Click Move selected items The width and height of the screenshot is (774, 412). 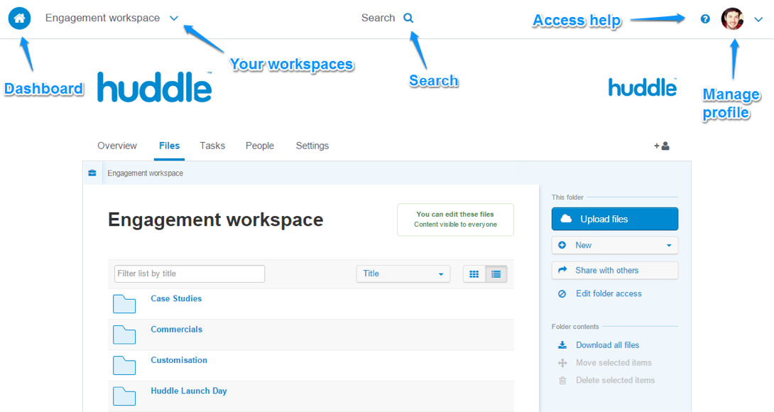point(614,362)
